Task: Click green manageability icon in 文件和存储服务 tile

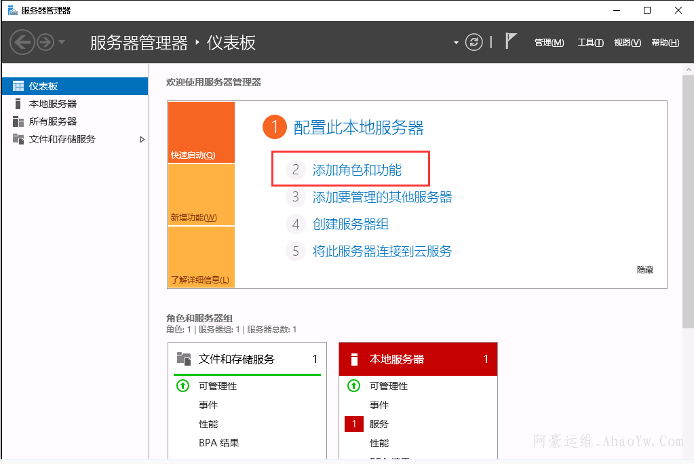Action: tap(182, 386)
